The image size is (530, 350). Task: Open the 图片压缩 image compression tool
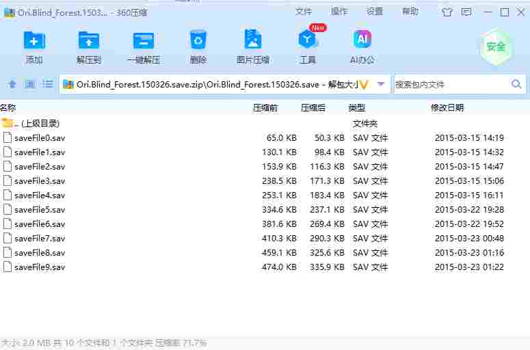coord(252,40)
